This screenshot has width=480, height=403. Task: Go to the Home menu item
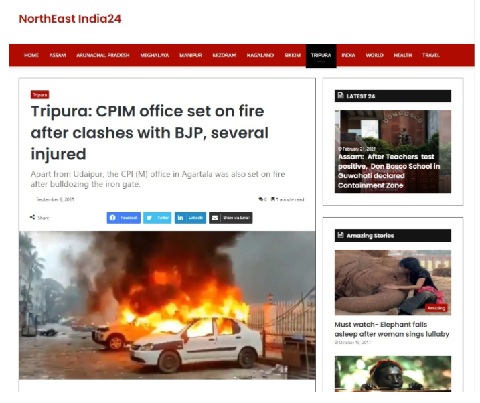pos(31,55)
